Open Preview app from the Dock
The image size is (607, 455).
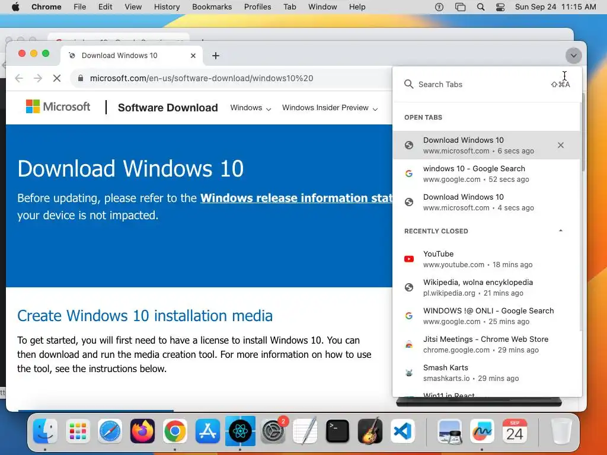(x=449, y=431)
